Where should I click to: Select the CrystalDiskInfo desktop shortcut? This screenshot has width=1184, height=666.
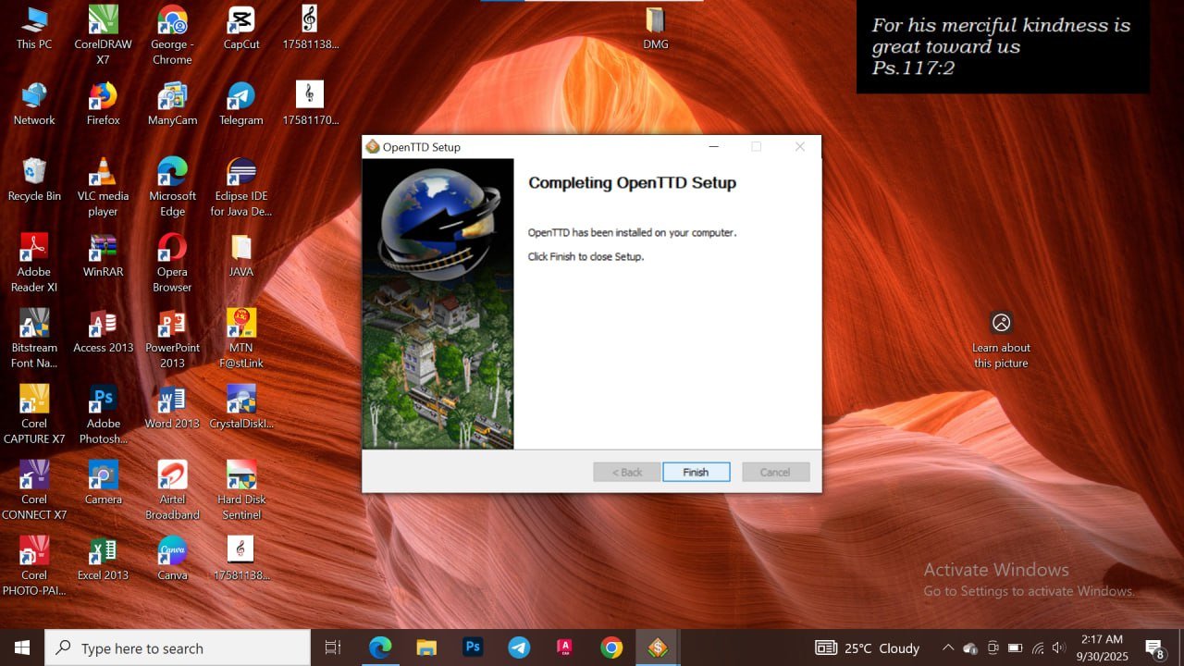(241, 407)
